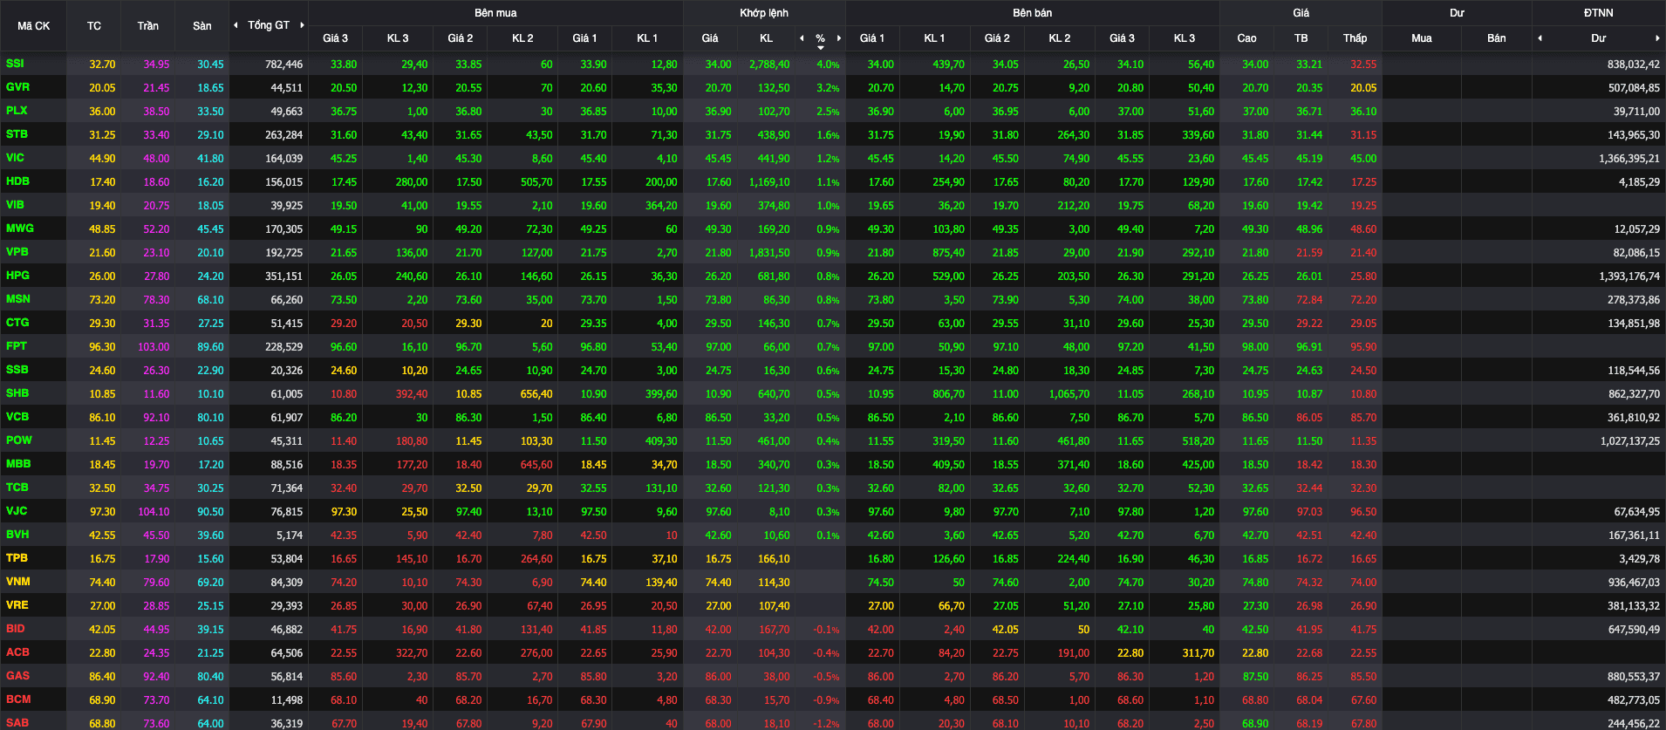
Task: Click HPG foreign net value 1,393,176,74
Action: pos(1629,276)
